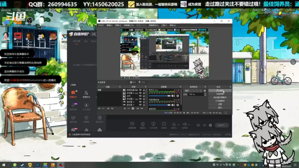Open the 房管助手 tool in 直播伴侣
The height and width of the screenshot is (168, 299).
[x=86, y=94]
